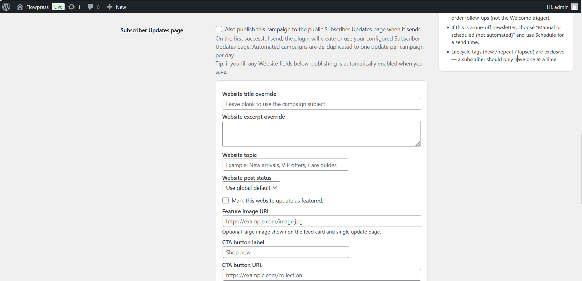
Task: Focus the Website title override field
Action: click(322, 104)
